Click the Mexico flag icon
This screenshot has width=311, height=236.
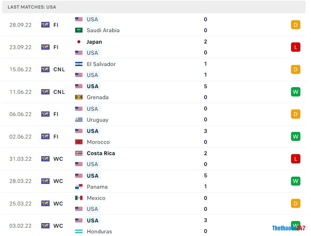79,198
